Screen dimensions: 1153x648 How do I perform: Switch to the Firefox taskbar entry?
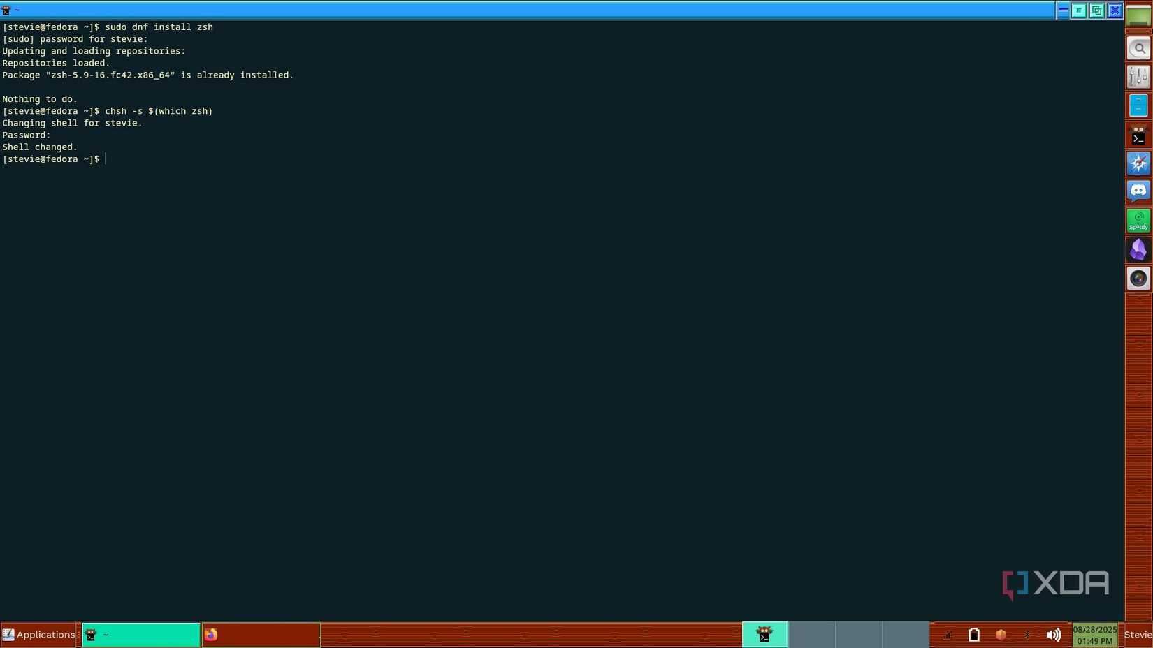(261, 635)
